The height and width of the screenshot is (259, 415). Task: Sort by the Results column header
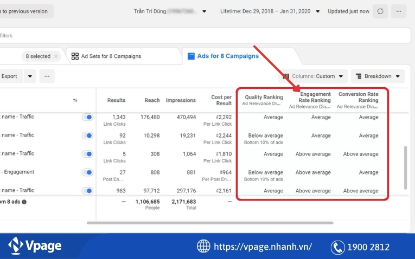[116, 100]
